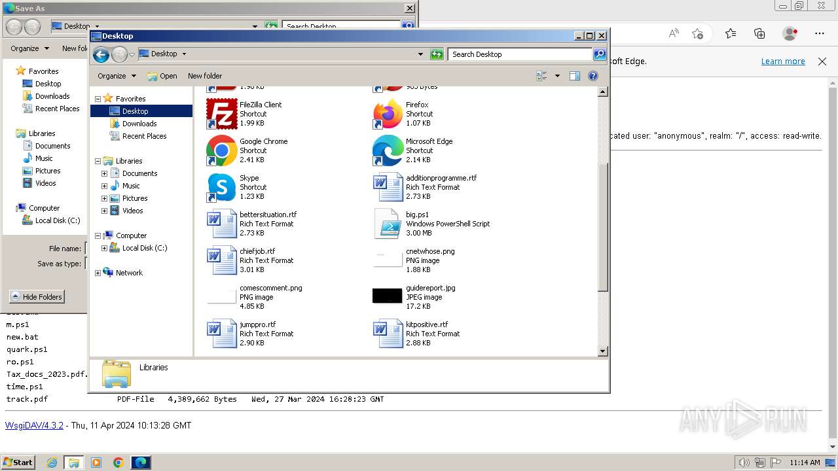Click the search magnifier in Desktop window
The width and height of the screenshot is (838, 471).
[599, 54]
